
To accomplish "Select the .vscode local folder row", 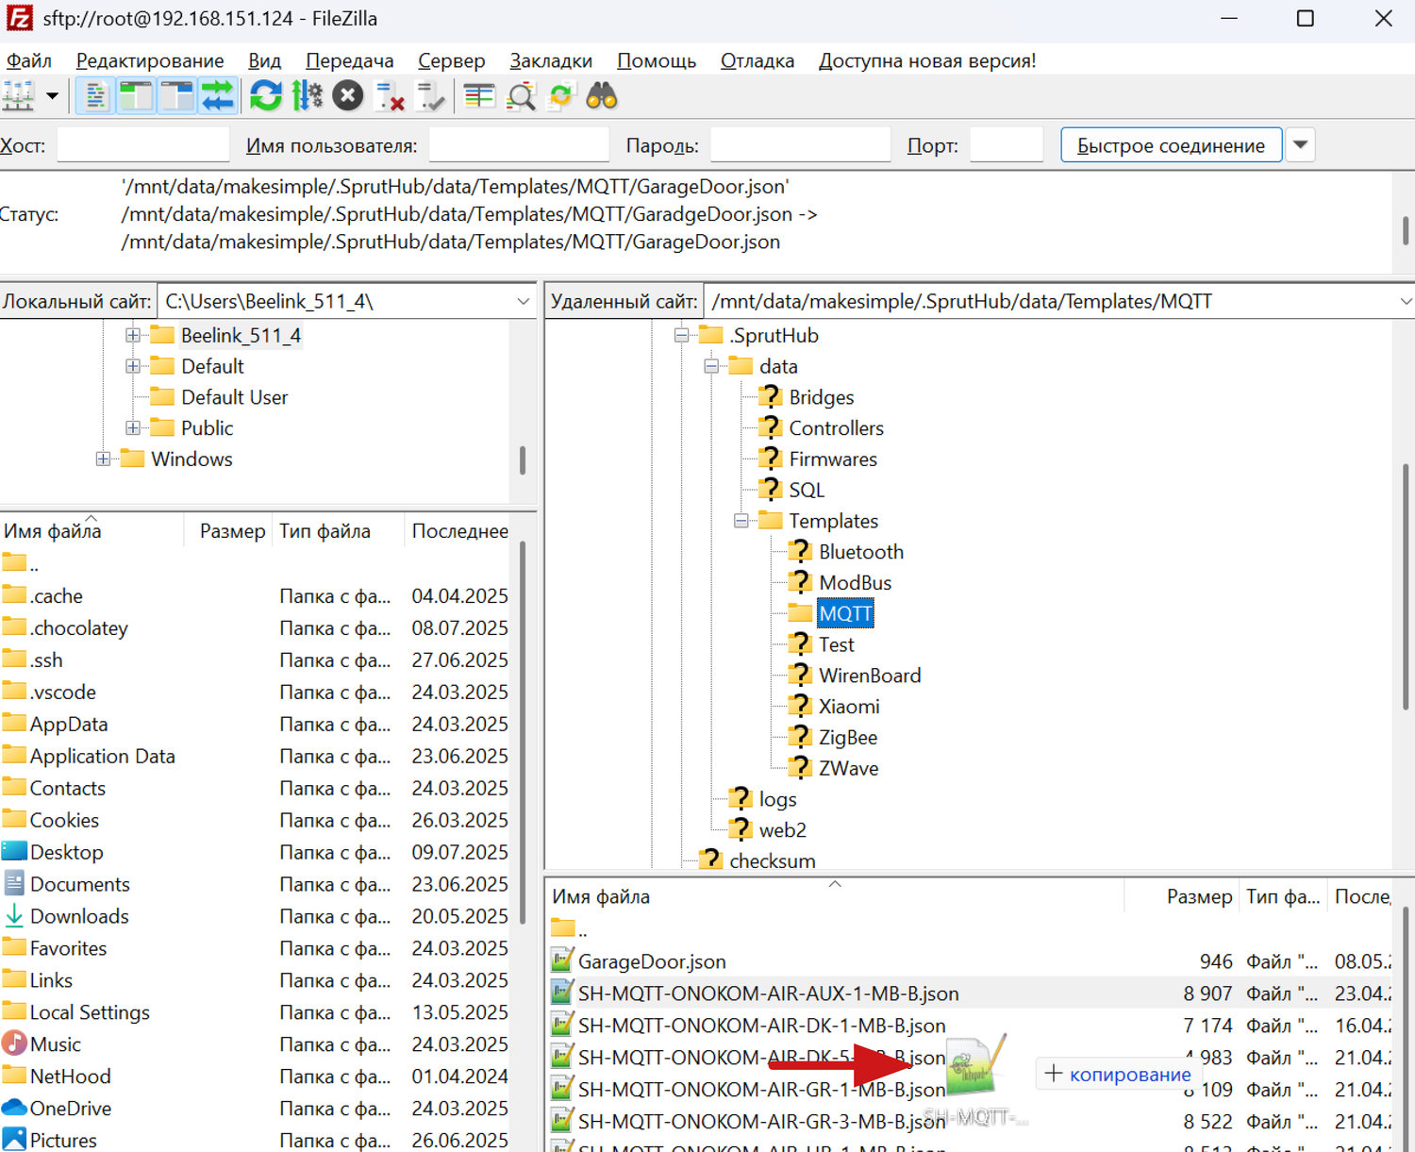I will (257, 693).
